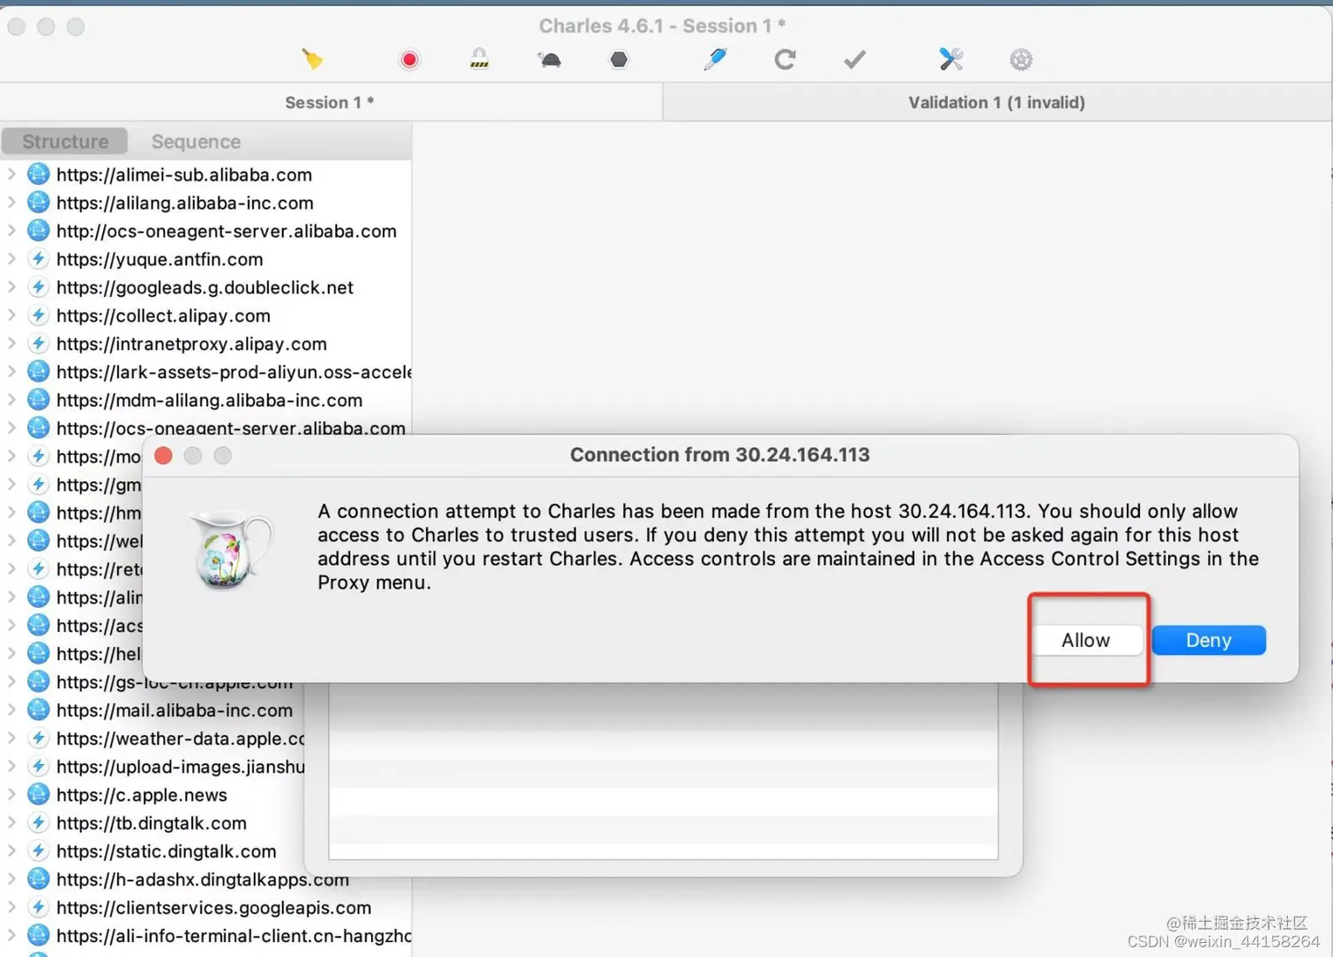Select https://yuque.antfin.com row

[x=205, y=259]
